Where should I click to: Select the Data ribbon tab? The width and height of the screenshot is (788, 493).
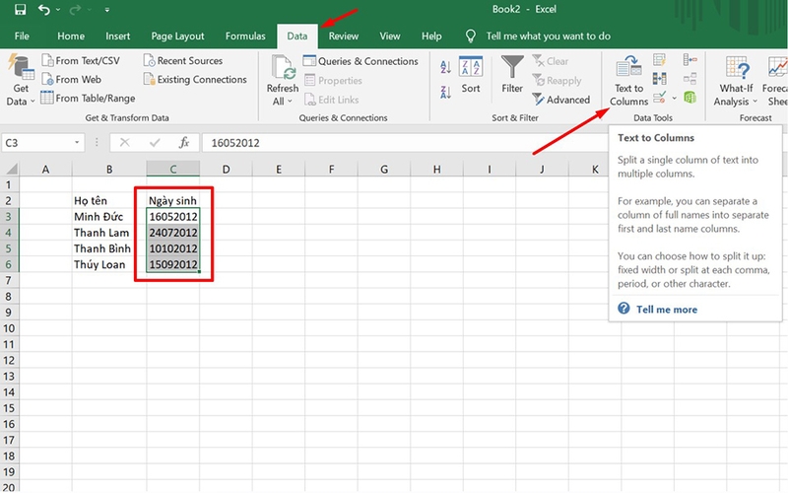coord(297,36)
